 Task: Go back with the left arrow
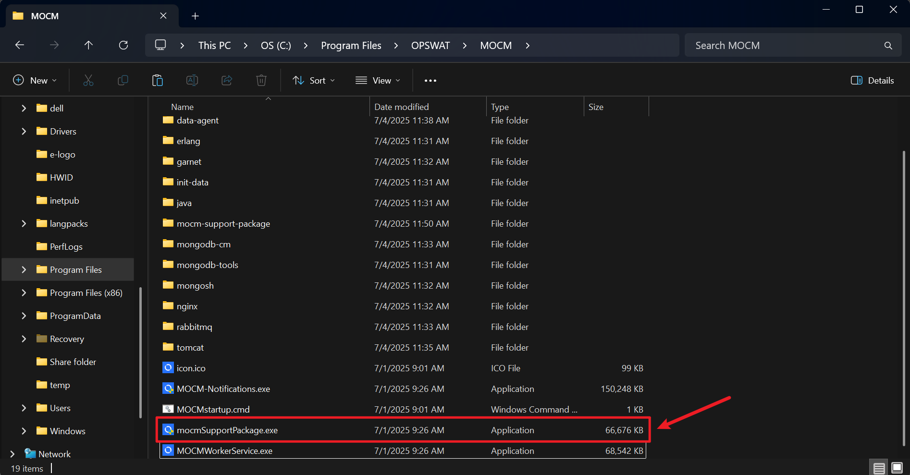point(20,45)
